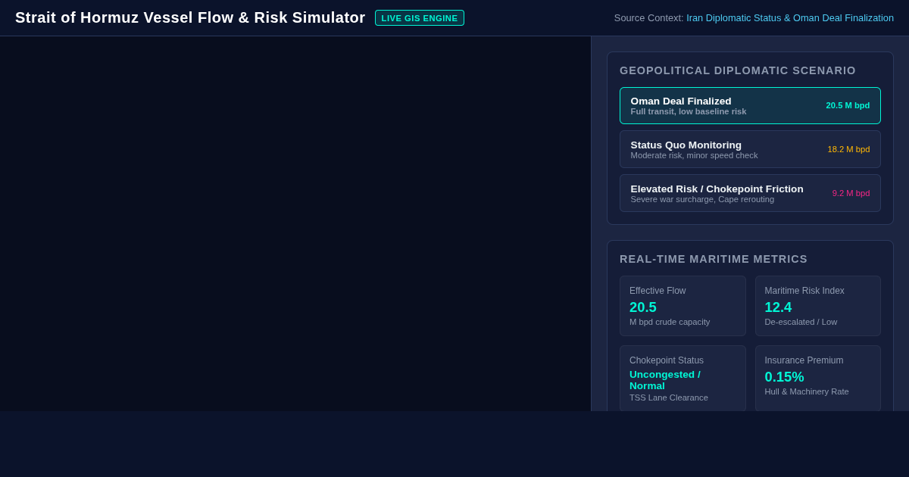This screenshot has width=909, height=477.
Task: Click 'Hull & Machinery Rate' label
Action: pos(807,391)
